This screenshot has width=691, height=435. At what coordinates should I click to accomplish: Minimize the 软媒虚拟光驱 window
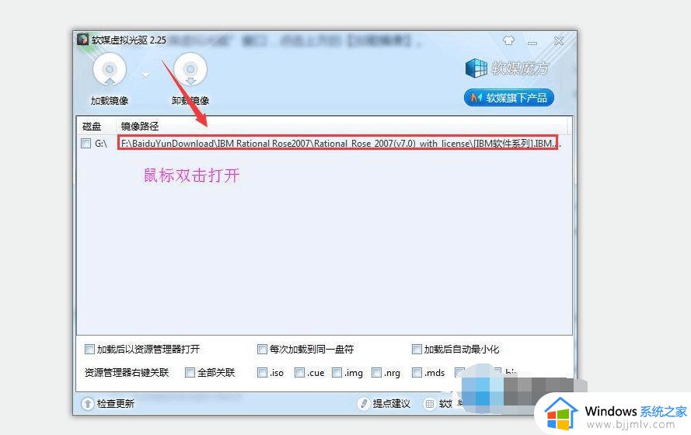tap(532, 43)
